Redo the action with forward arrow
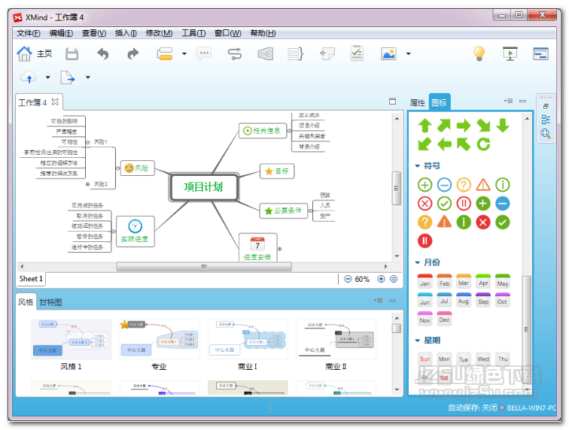The image size is (569, 430). point(133,54)
